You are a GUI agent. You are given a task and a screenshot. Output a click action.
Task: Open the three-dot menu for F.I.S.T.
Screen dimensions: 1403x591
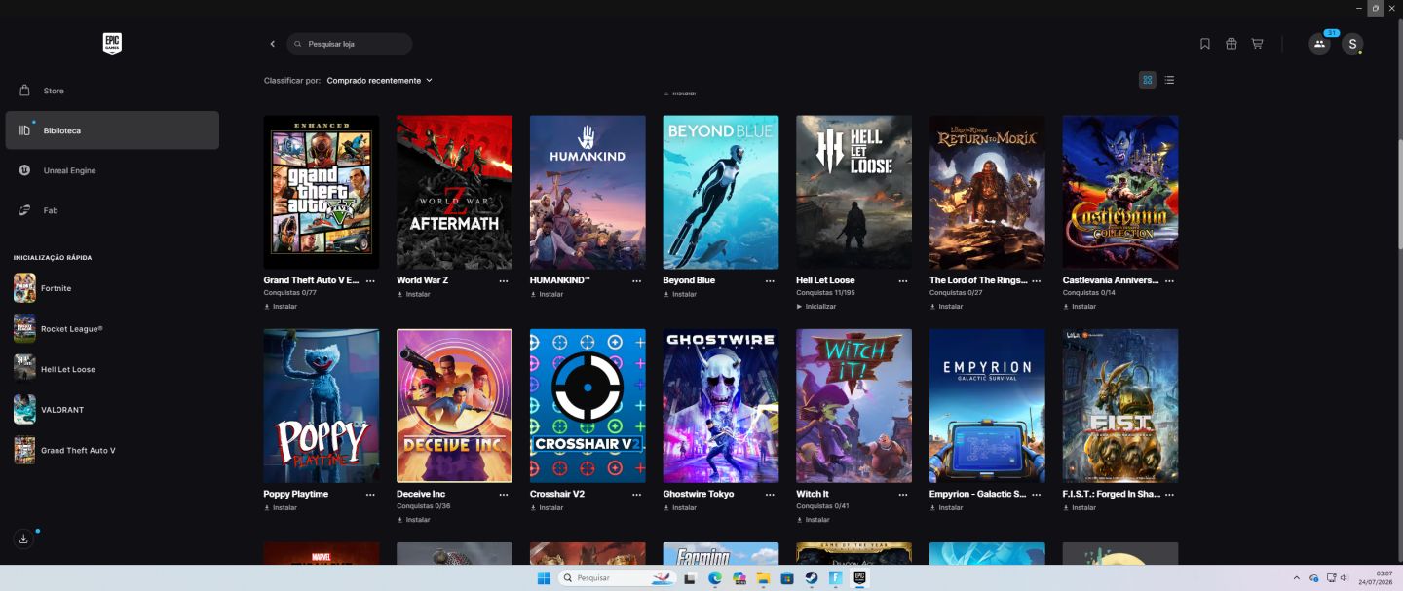pyautogui.click(x=1169, y=495)
